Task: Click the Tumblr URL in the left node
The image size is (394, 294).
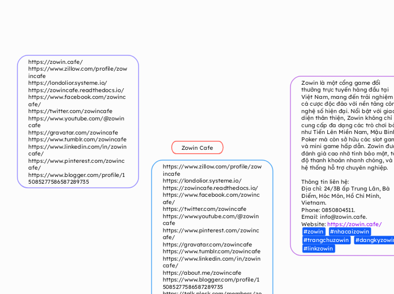Action: (x=77, y=139)
